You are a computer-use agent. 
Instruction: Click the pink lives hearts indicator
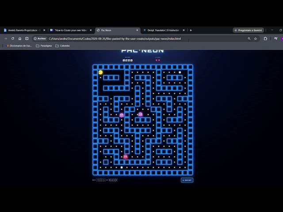158,60
